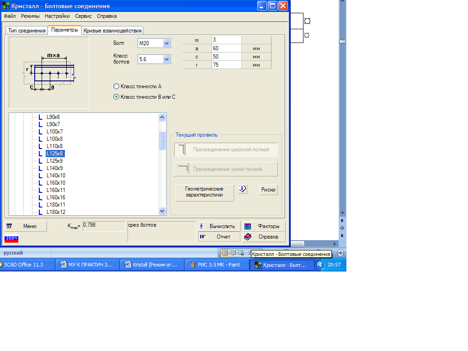468x351 pixels.
Task: Select profile L160x11 in the list
Action: 56,190
